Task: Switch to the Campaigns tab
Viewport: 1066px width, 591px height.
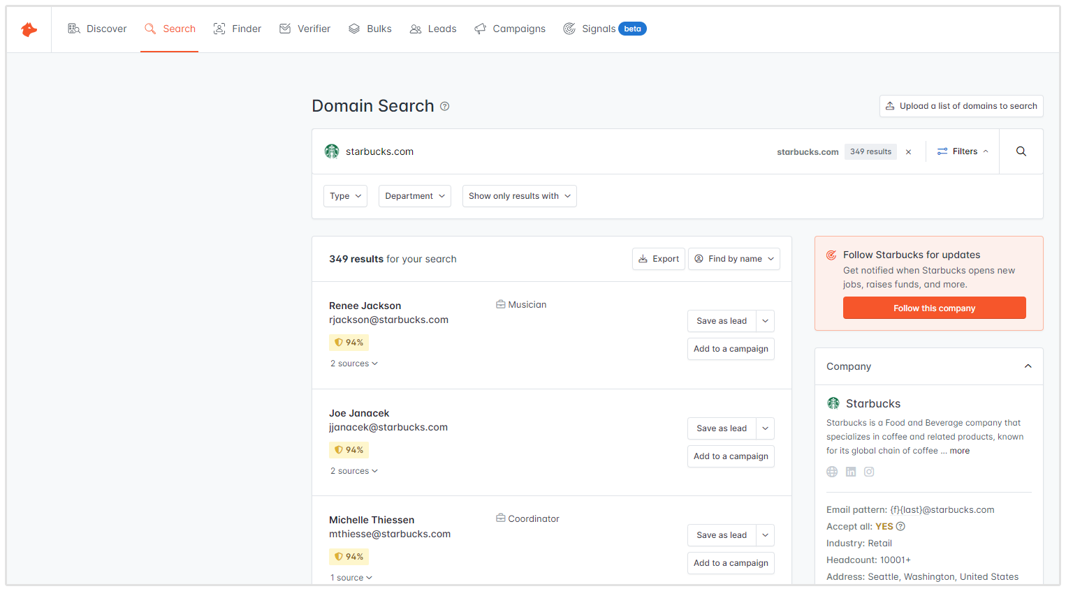Action: 510,29
